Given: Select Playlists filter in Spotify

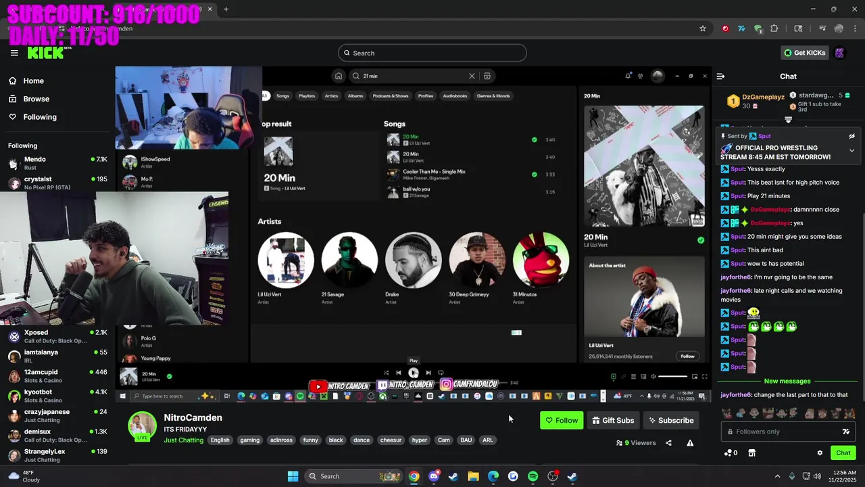Looking at the screenshot, I should [307, 96].
